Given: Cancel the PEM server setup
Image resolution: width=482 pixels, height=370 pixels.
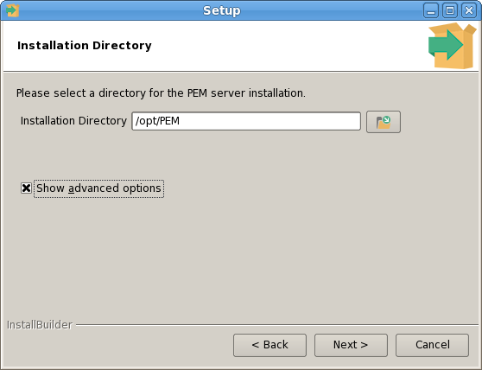Looking at the screenshot, I should click(x=432, y=345).
